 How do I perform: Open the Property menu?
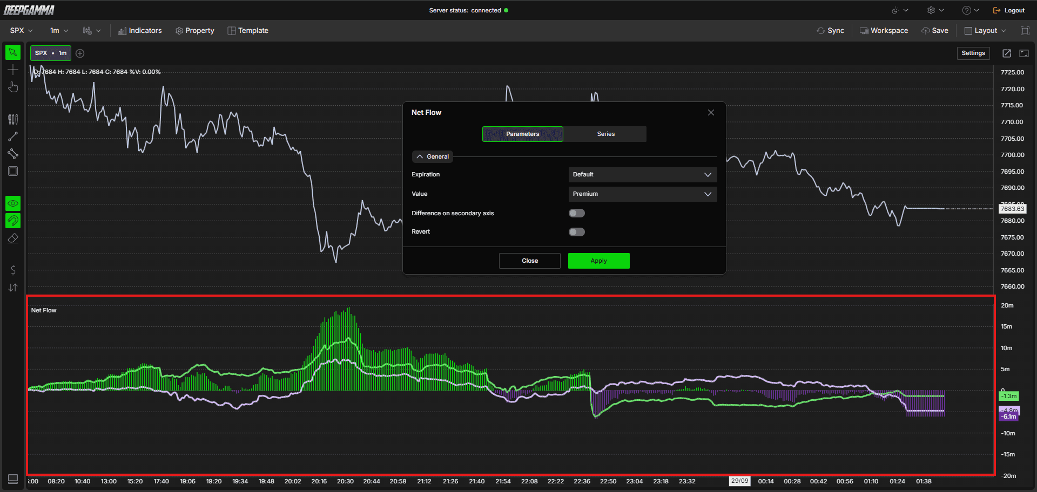tap(195, 31)
